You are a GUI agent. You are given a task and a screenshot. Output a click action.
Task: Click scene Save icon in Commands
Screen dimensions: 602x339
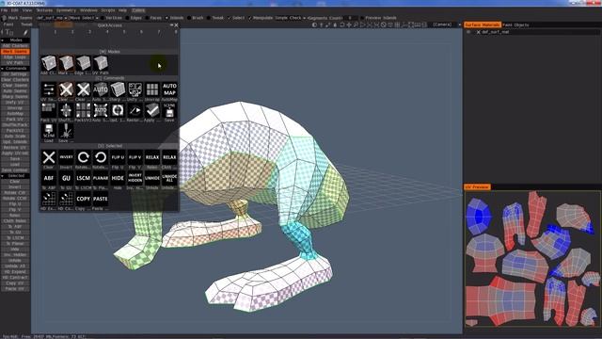point(169,110)
